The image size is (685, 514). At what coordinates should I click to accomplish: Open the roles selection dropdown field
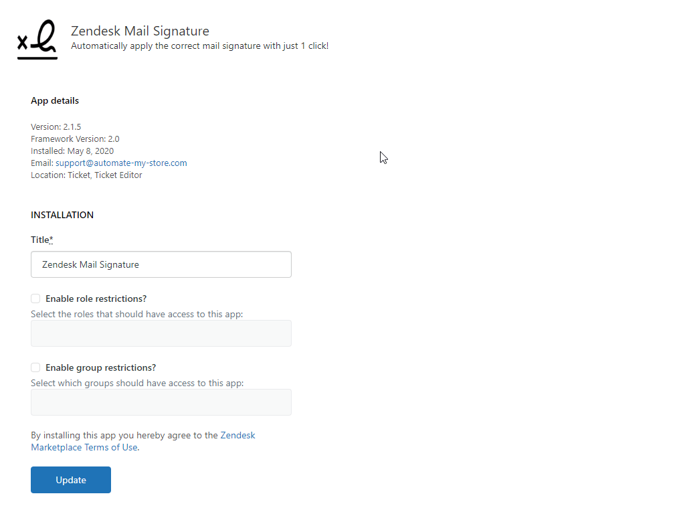click(x=161, y=333)
